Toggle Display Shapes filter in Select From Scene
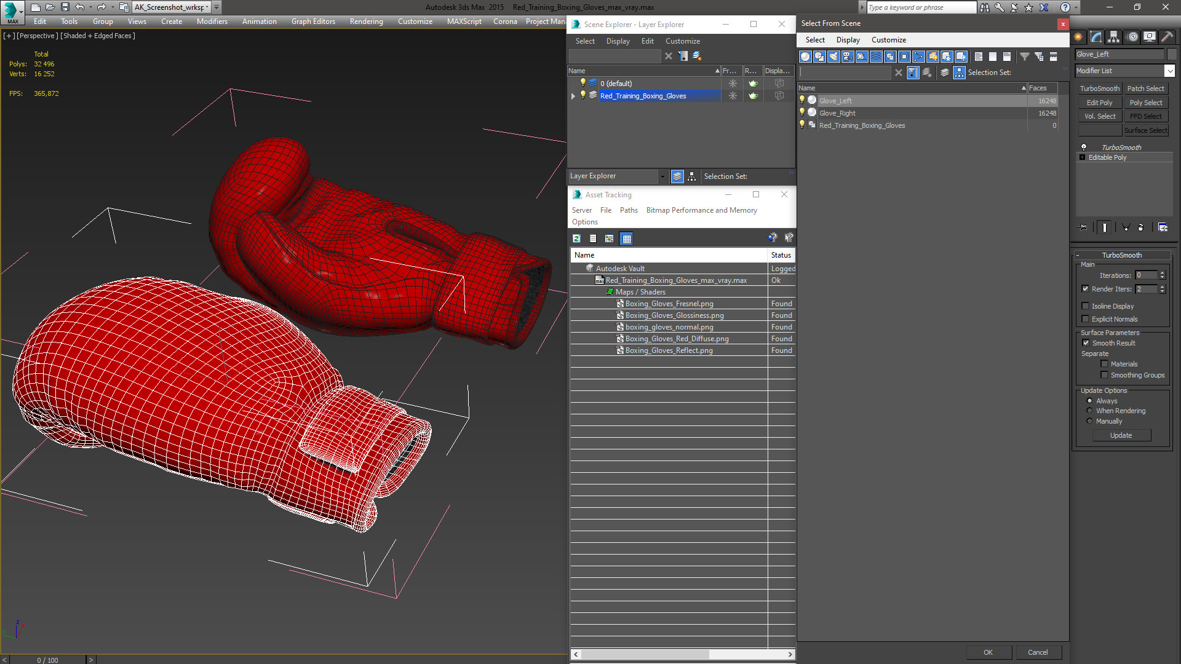Screen dimensions: 1181x664 [x=819, y=57]
